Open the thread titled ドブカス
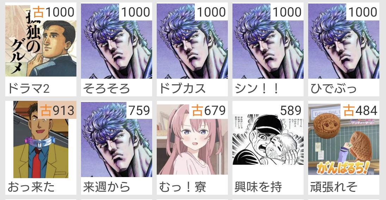 (182, 89)
